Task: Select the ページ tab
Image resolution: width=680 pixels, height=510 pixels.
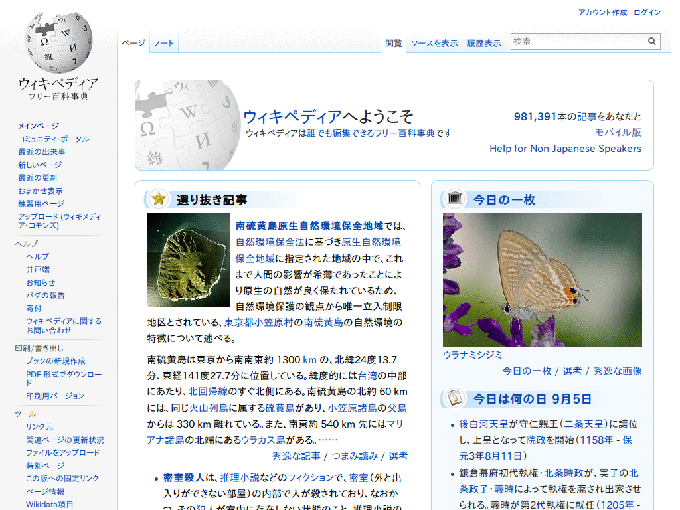Action: [x=133, y=43]
